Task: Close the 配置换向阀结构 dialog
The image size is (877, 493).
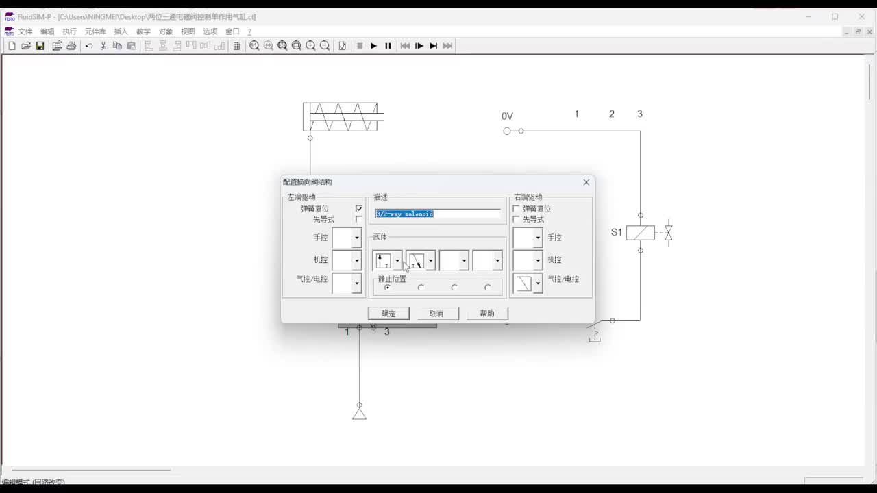Action: 586,182
